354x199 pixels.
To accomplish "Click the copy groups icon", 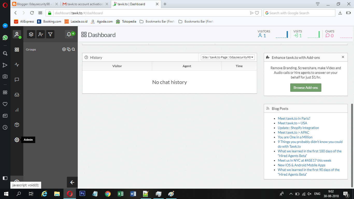I will point(69,49).
